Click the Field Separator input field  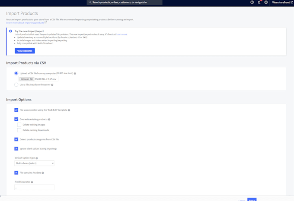tap(34, 187)
